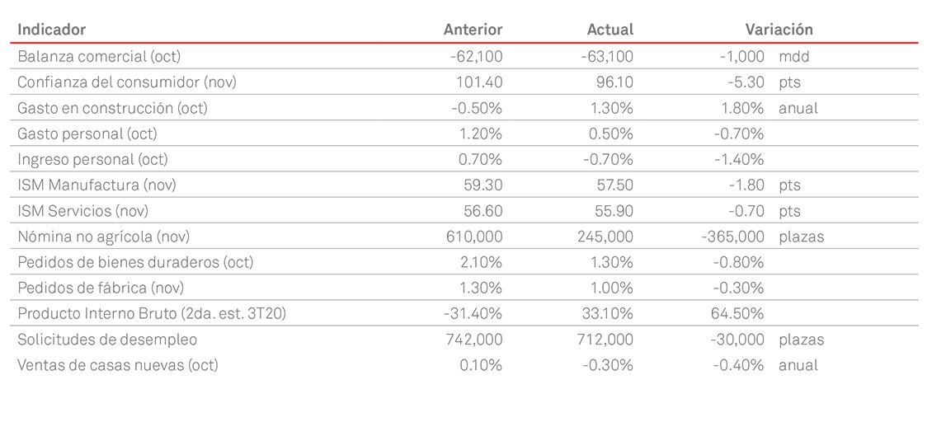Click the Anterior column header
The image size is (932, 422).
point(473,30)
